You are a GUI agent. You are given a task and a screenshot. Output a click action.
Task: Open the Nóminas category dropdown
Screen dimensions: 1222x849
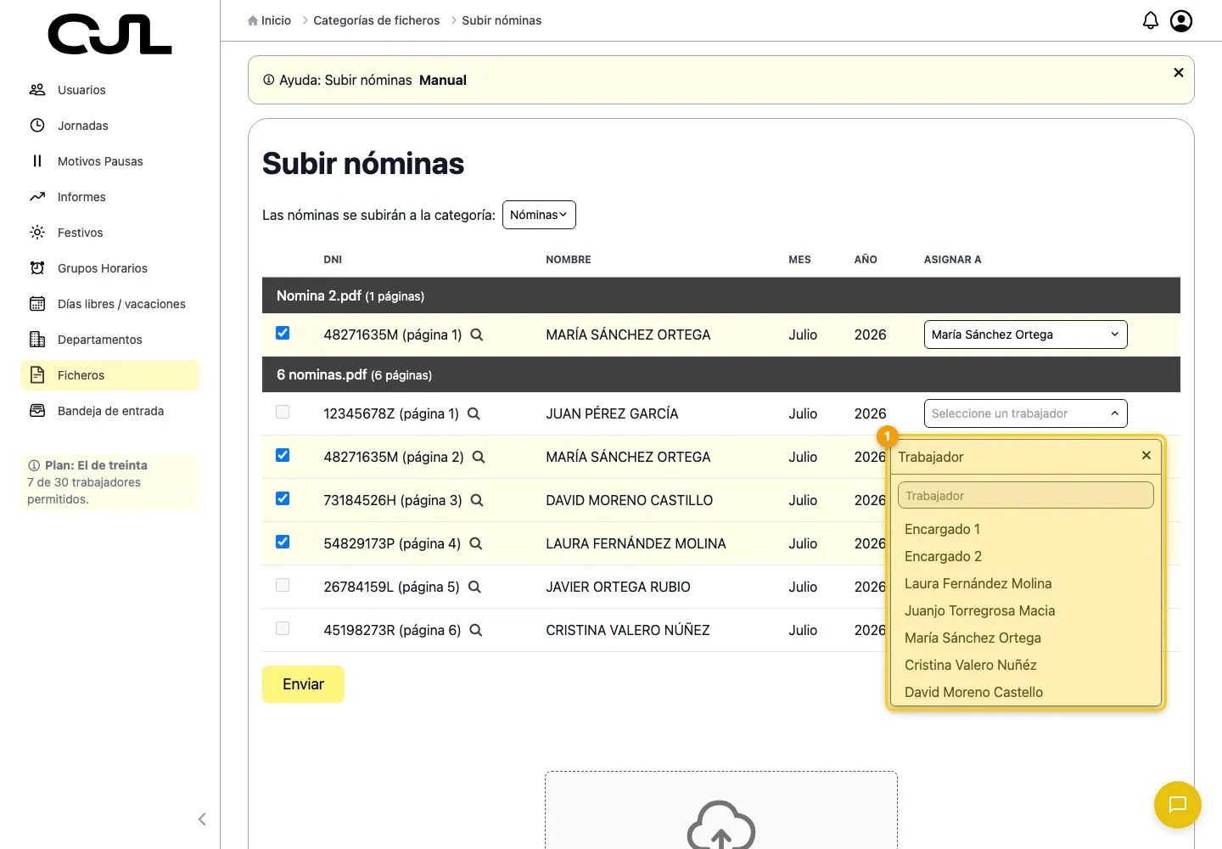(539, 215)
